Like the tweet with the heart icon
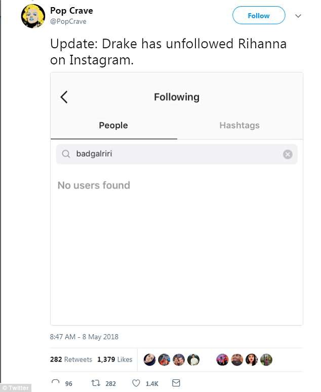 pos(136,383)
